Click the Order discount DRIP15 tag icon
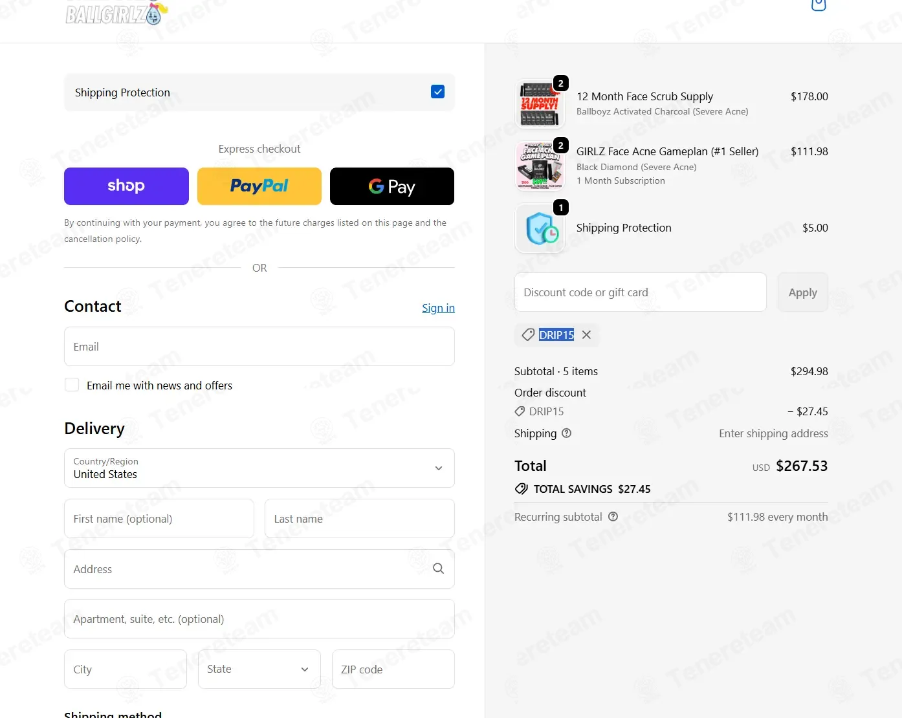This screenshot has height=718, width=902. [520, 411]
